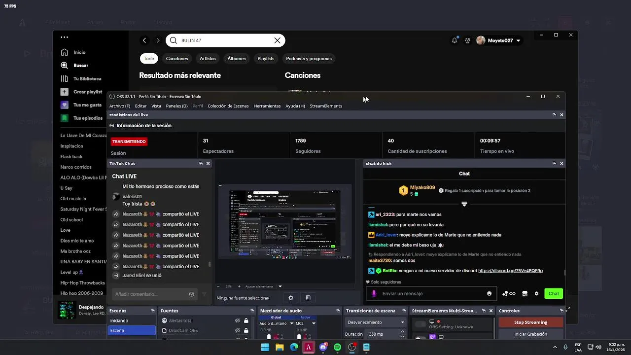Open Narco corridos playlist in Spotify sidebar

point(76,167)
